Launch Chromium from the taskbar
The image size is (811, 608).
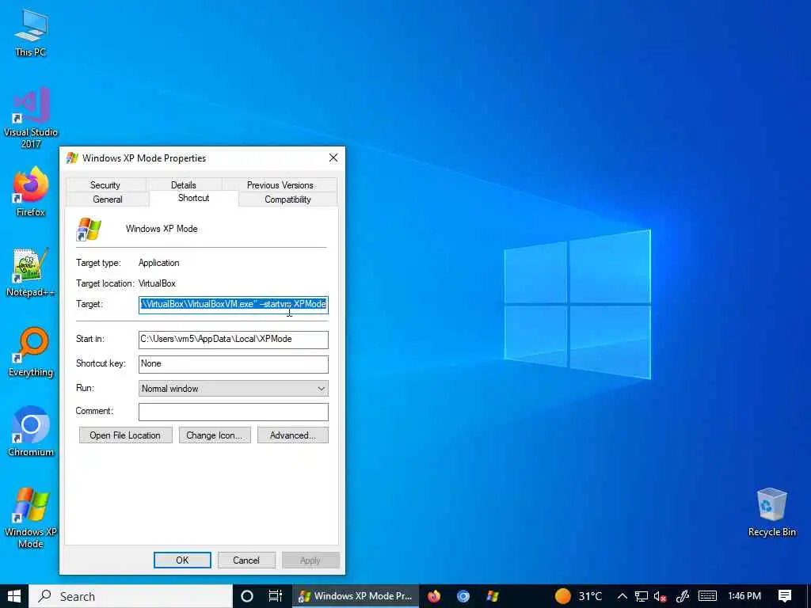pyautogui.click(x=463, y=596)
